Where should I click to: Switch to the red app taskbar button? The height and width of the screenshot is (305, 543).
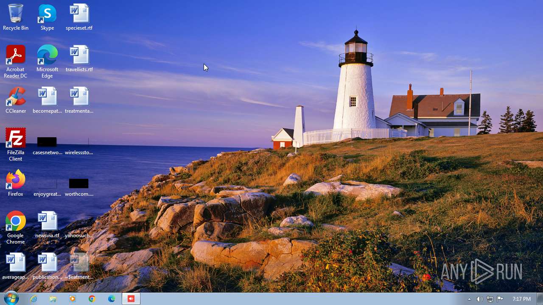tap(131, 299)
